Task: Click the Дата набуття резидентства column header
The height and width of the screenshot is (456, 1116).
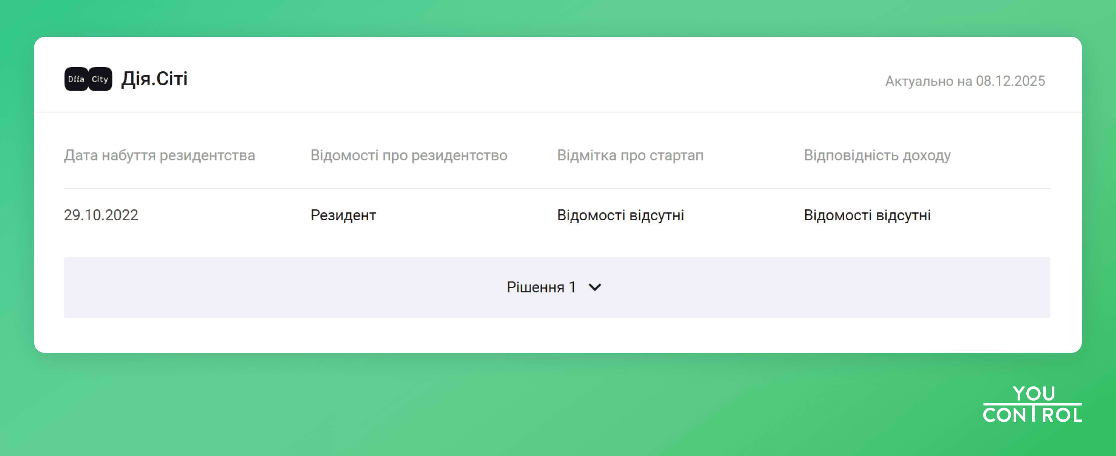Action: coord(160,155)
